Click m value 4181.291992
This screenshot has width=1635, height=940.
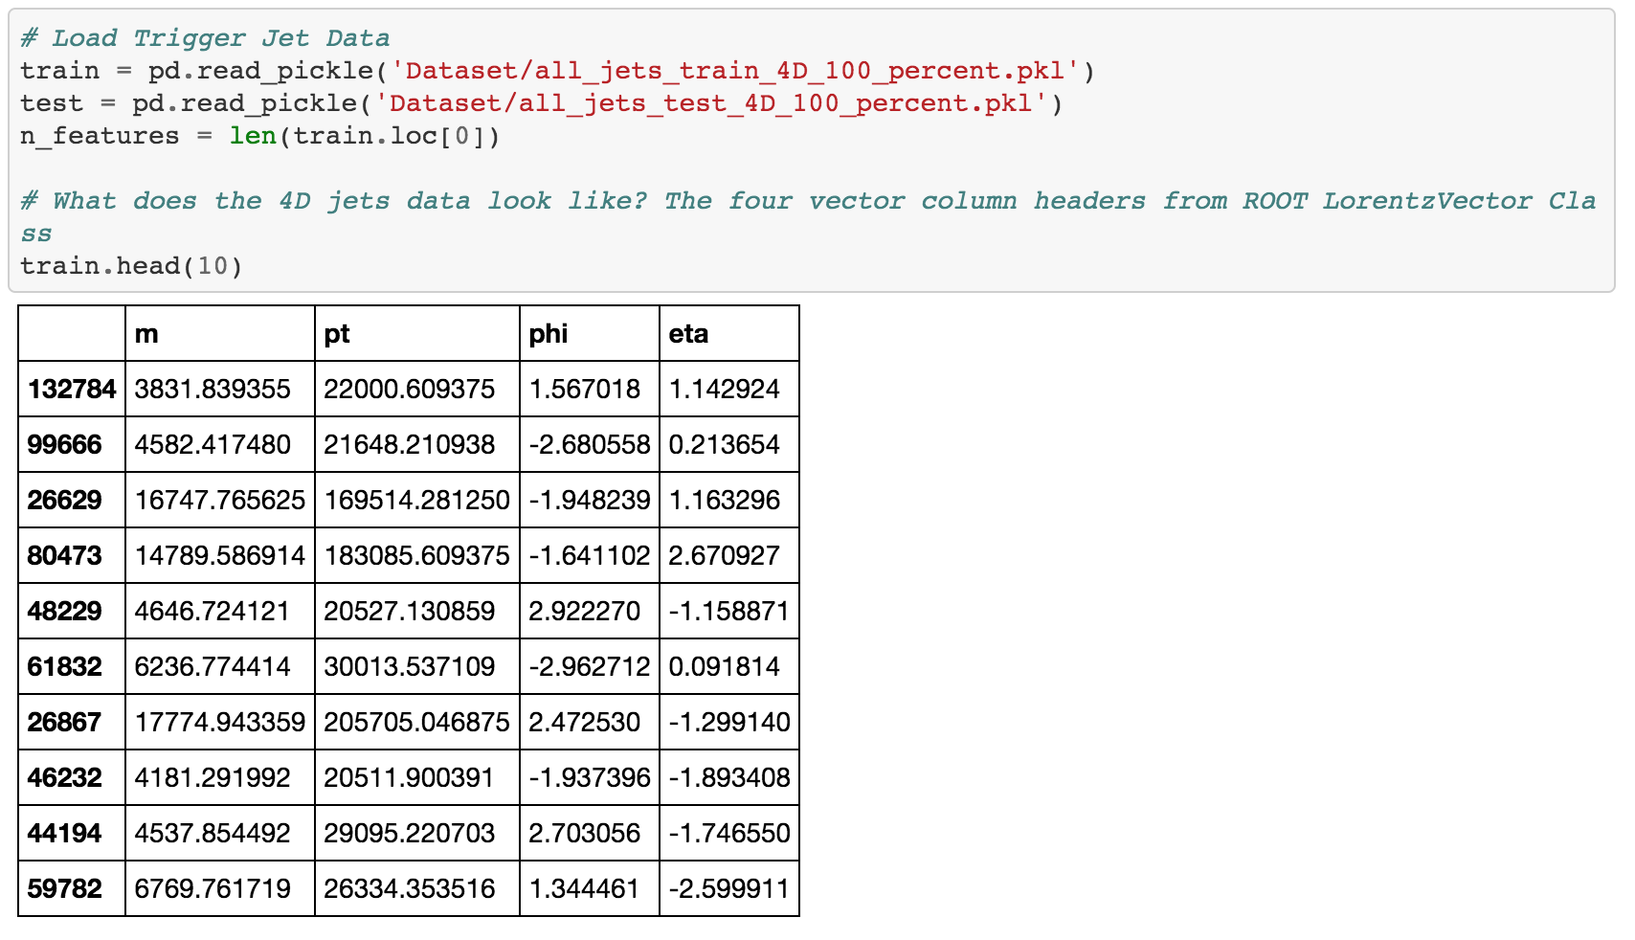(213, 777)
